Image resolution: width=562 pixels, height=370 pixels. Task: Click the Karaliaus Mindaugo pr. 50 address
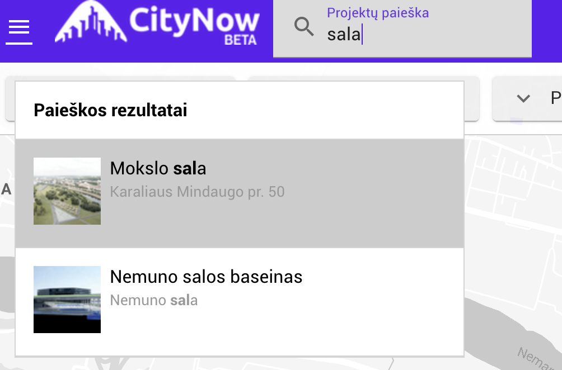pos(197,192)
